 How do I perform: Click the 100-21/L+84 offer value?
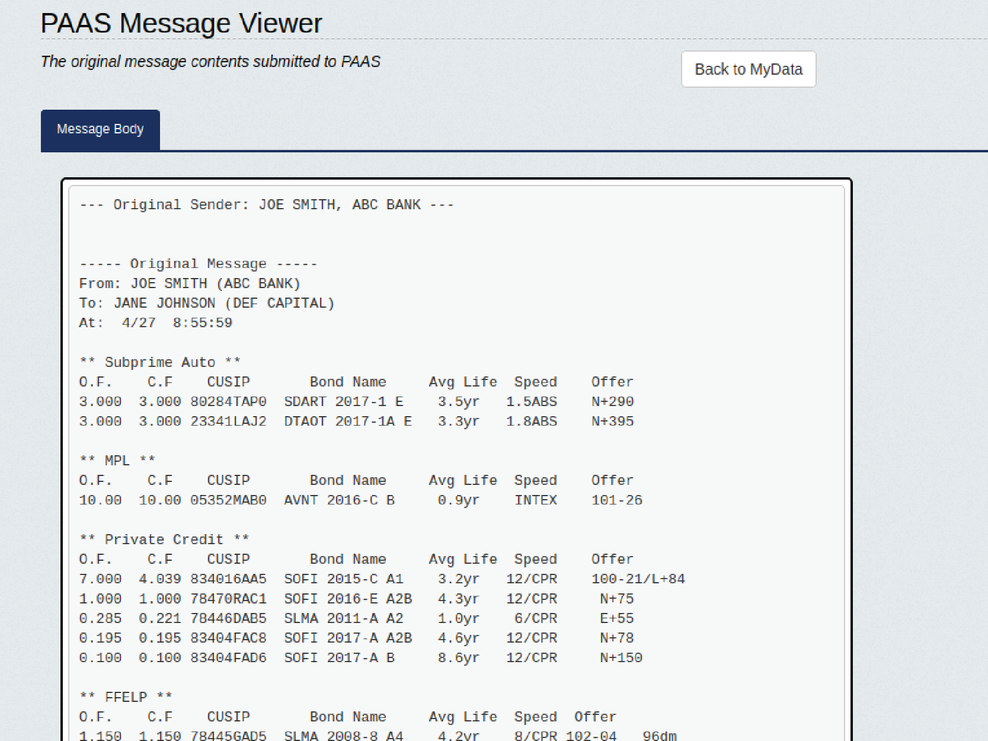pyautogui.click(x=638, y=579)
